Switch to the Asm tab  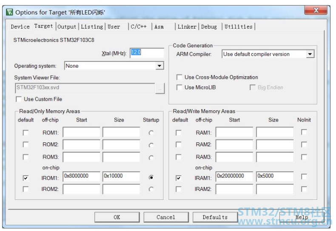[x=159, y=26]
